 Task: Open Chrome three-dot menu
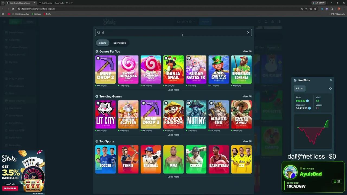coord(344,9)
